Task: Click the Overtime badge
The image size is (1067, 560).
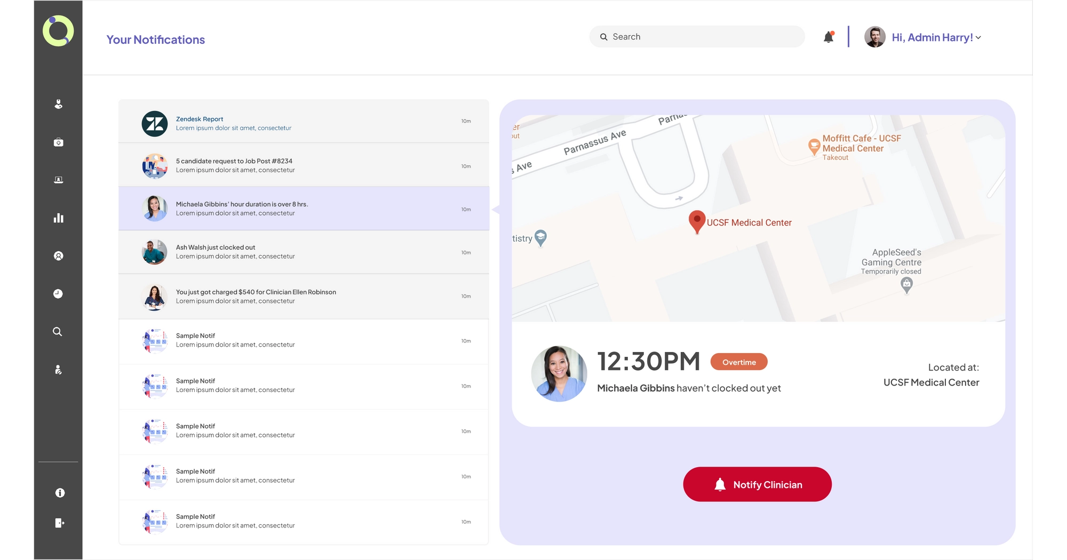Action: pyautogui.click(x=739, y=362)
